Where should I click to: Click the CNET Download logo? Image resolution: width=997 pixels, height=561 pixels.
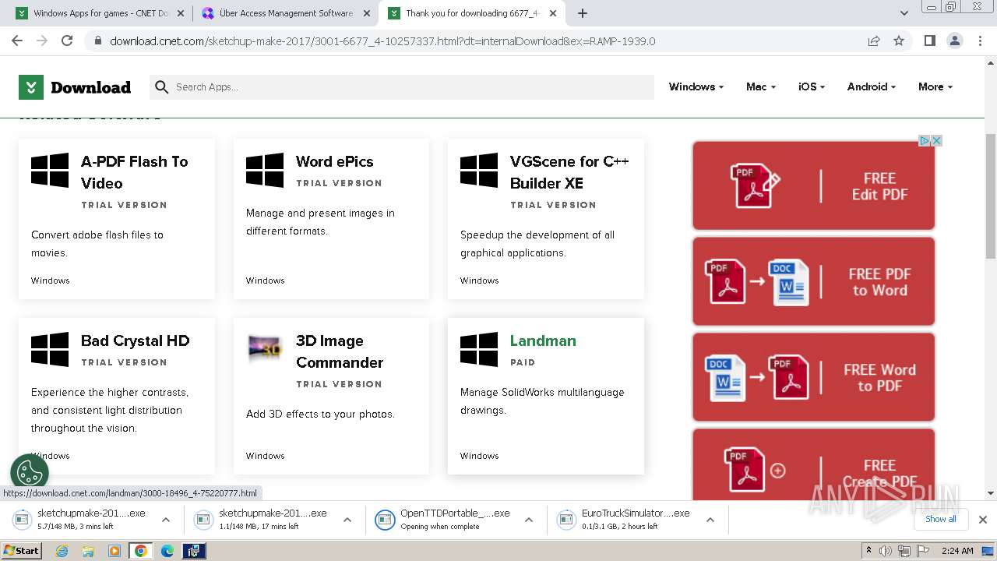pos(75,87)
